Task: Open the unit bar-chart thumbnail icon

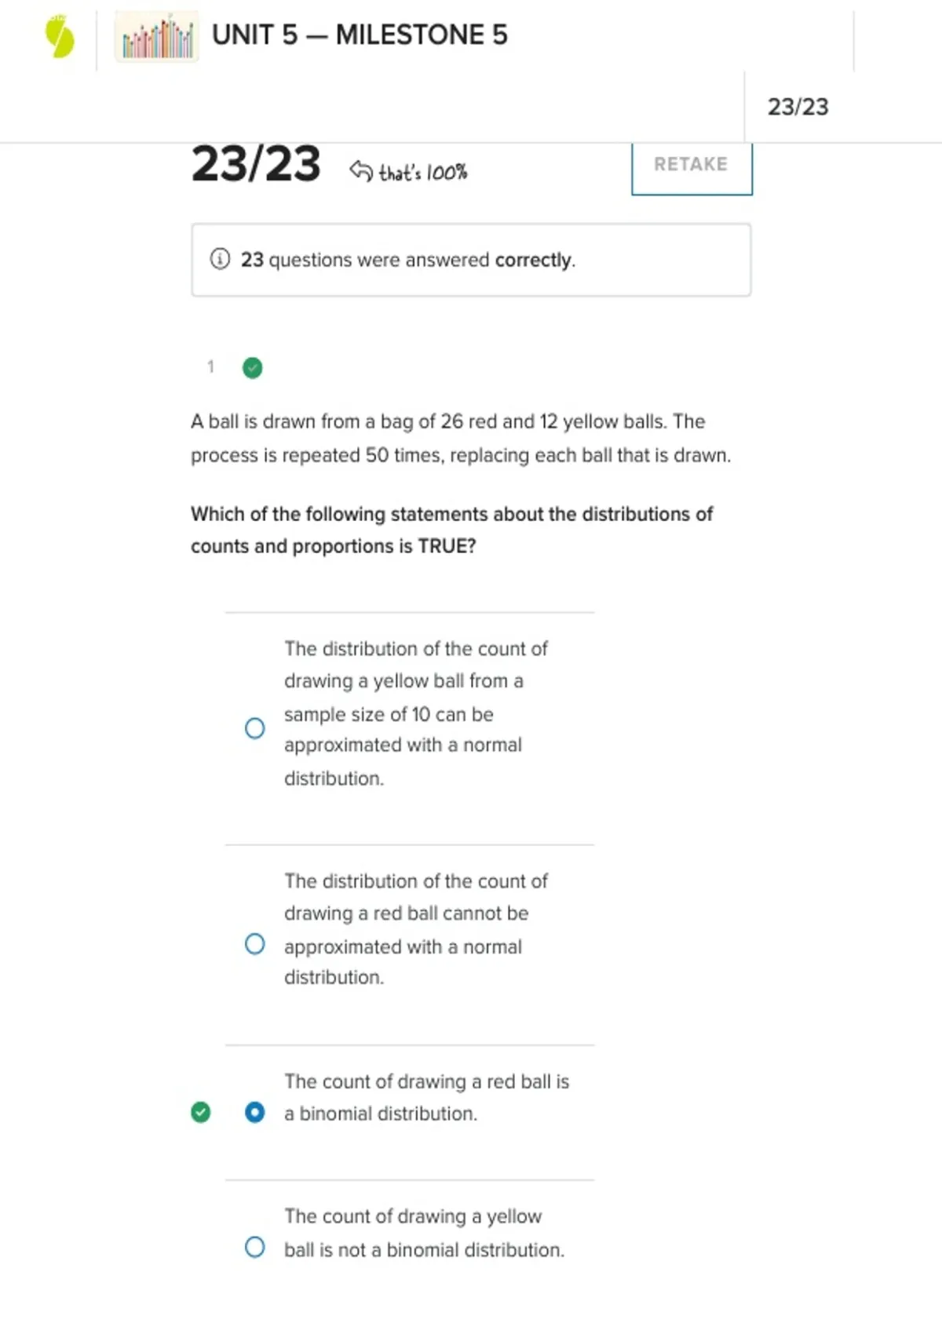Action: pos(157,36)
